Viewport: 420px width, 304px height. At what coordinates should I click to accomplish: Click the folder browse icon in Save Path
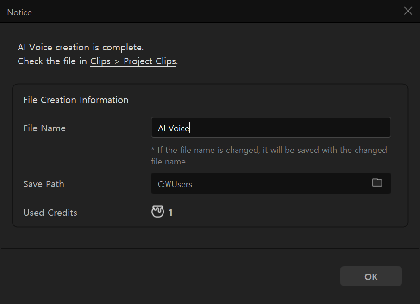(377, 183)
